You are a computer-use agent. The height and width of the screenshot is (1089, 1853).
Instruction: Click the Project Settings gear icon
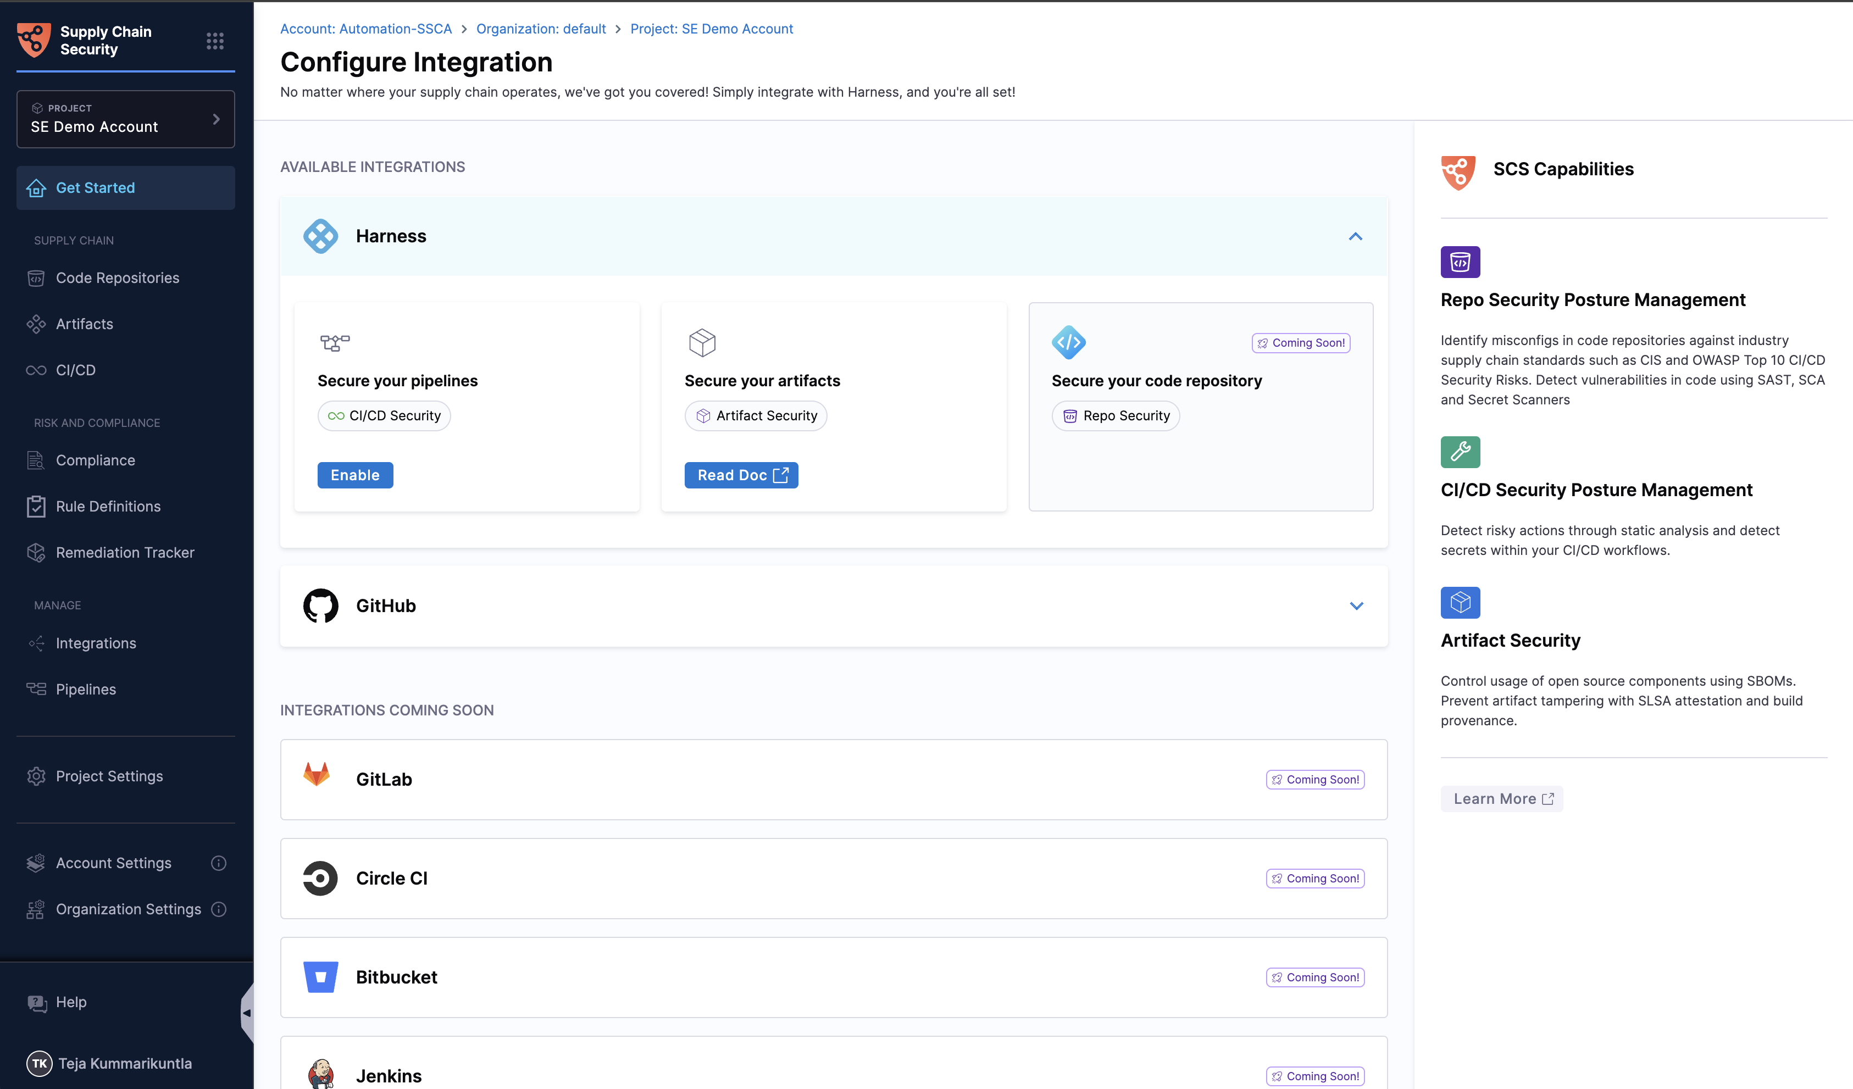pos(36,776)
